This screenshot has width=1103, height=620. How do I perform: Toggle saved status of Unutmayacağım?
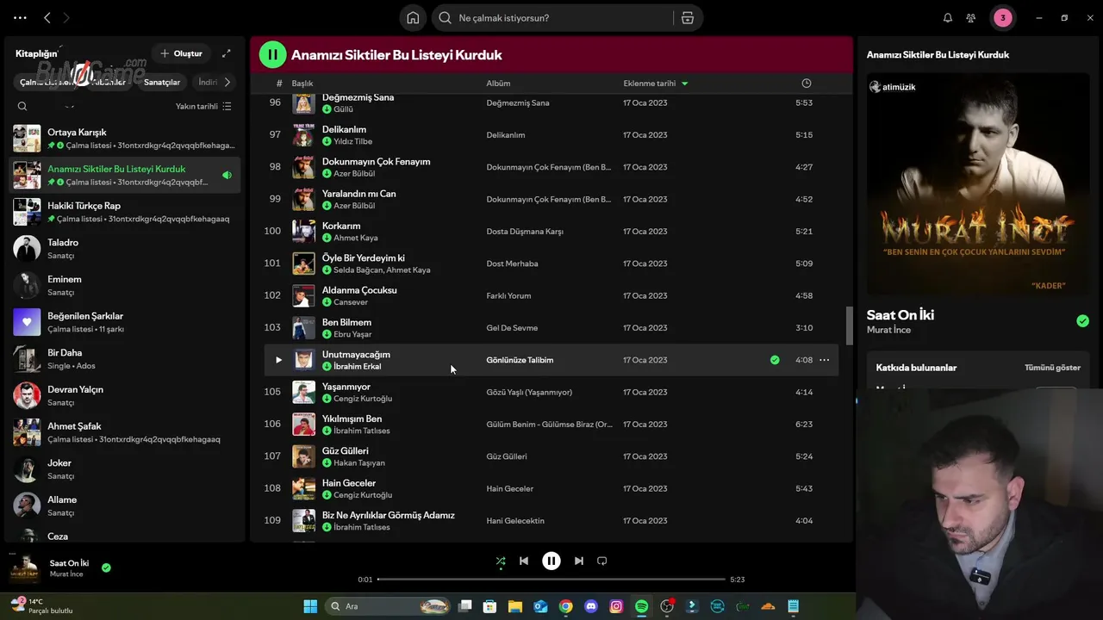[775, 360]
